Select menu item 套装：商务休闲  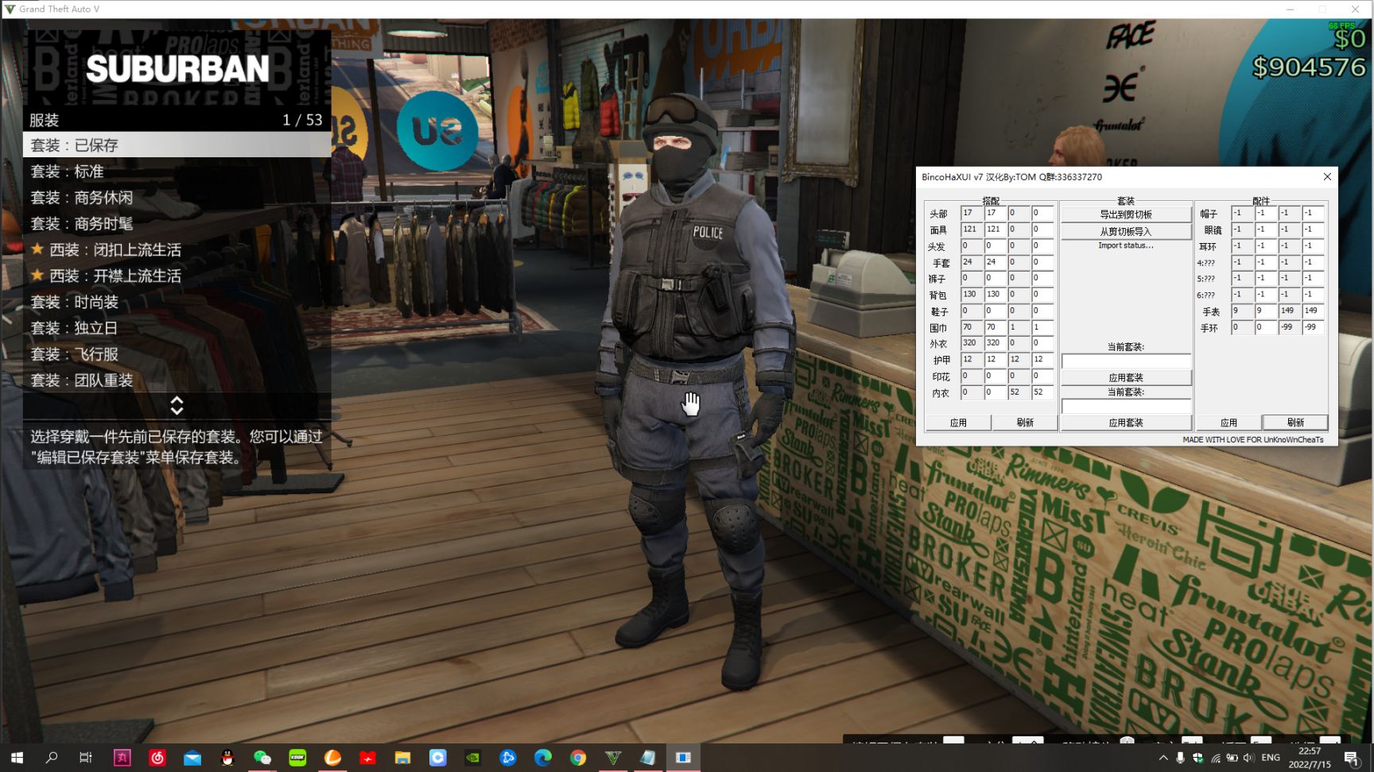point(177,197)
